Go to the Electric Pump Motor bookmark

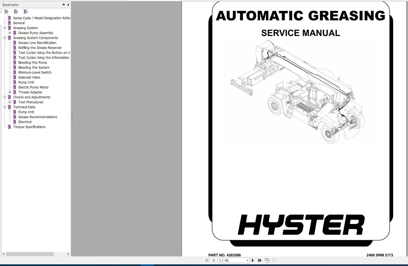click(34, 87)
